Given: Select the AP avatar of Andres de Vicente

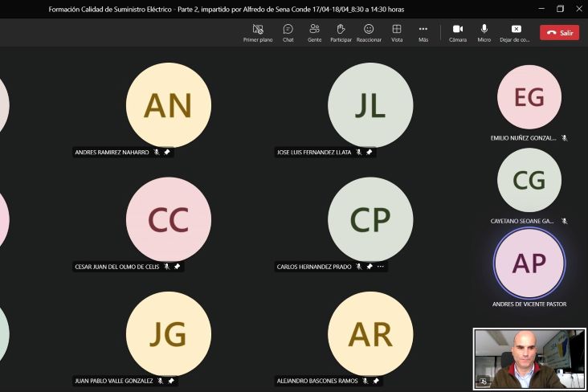Looking at the screenshot, I should pos(529,263).
